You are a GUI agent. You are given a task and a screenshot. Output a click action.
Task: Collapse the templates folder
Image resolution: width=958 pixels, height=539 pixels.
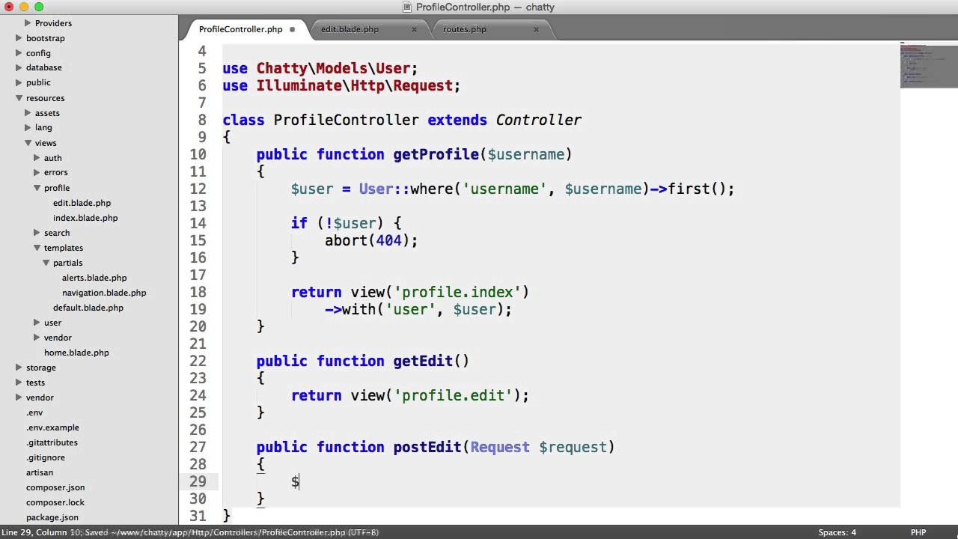pyautogui.click(x=37, y=248)
